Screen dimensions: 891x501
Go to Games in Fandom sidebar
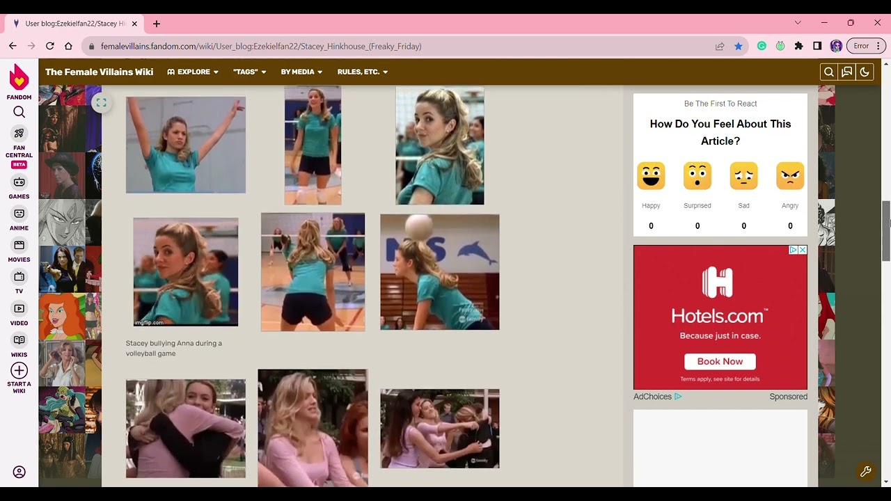coord(19,187)
